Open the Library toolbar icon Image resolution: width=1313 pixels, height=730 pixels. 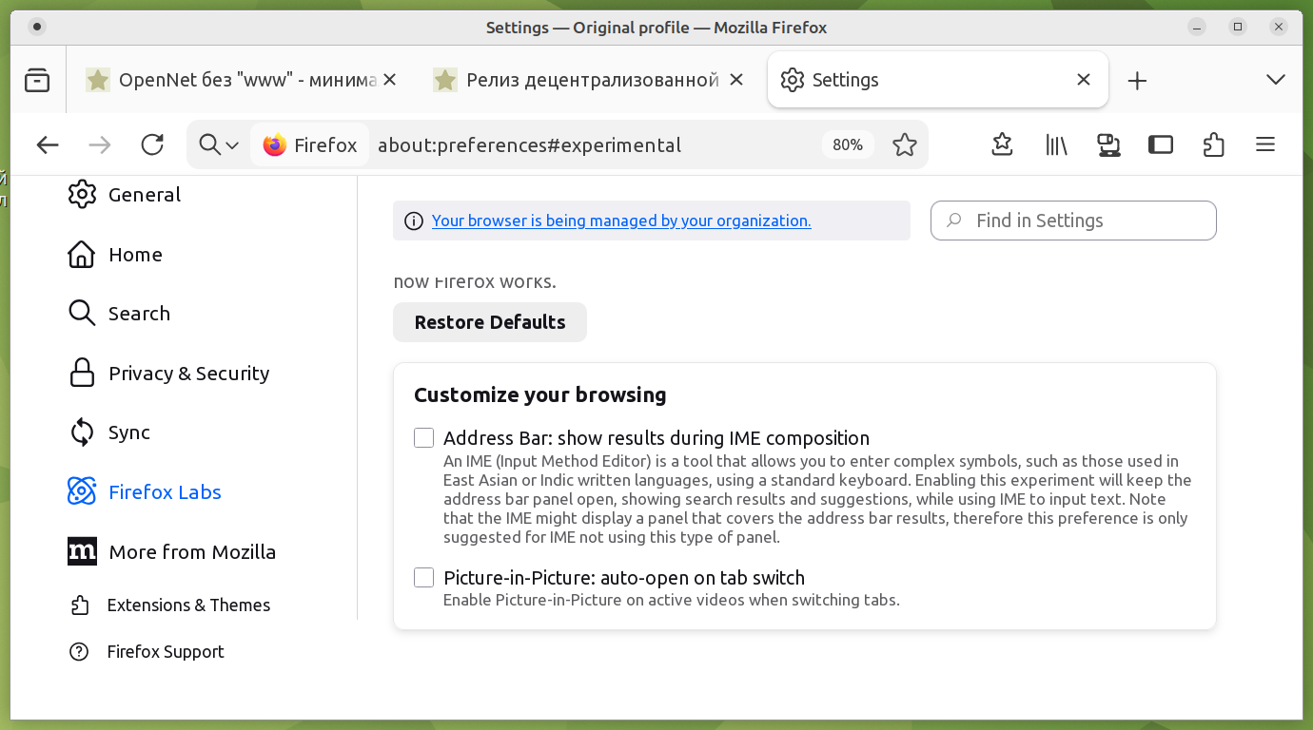point(1056,144)
